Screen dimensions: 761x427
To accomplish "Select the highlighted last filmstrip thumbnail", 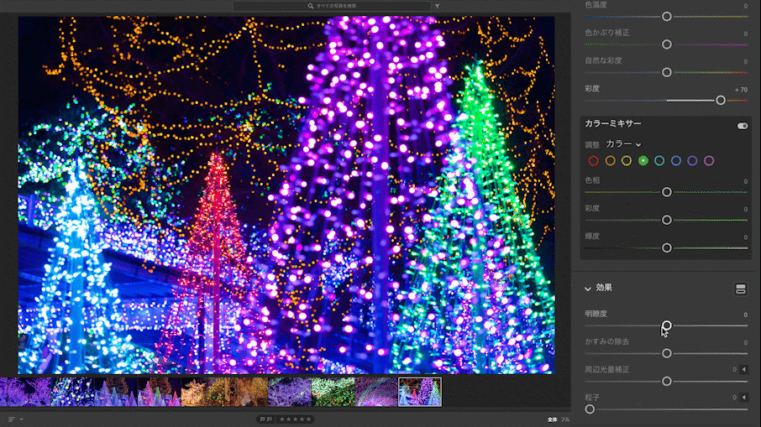I will click(x=420, y=392).
